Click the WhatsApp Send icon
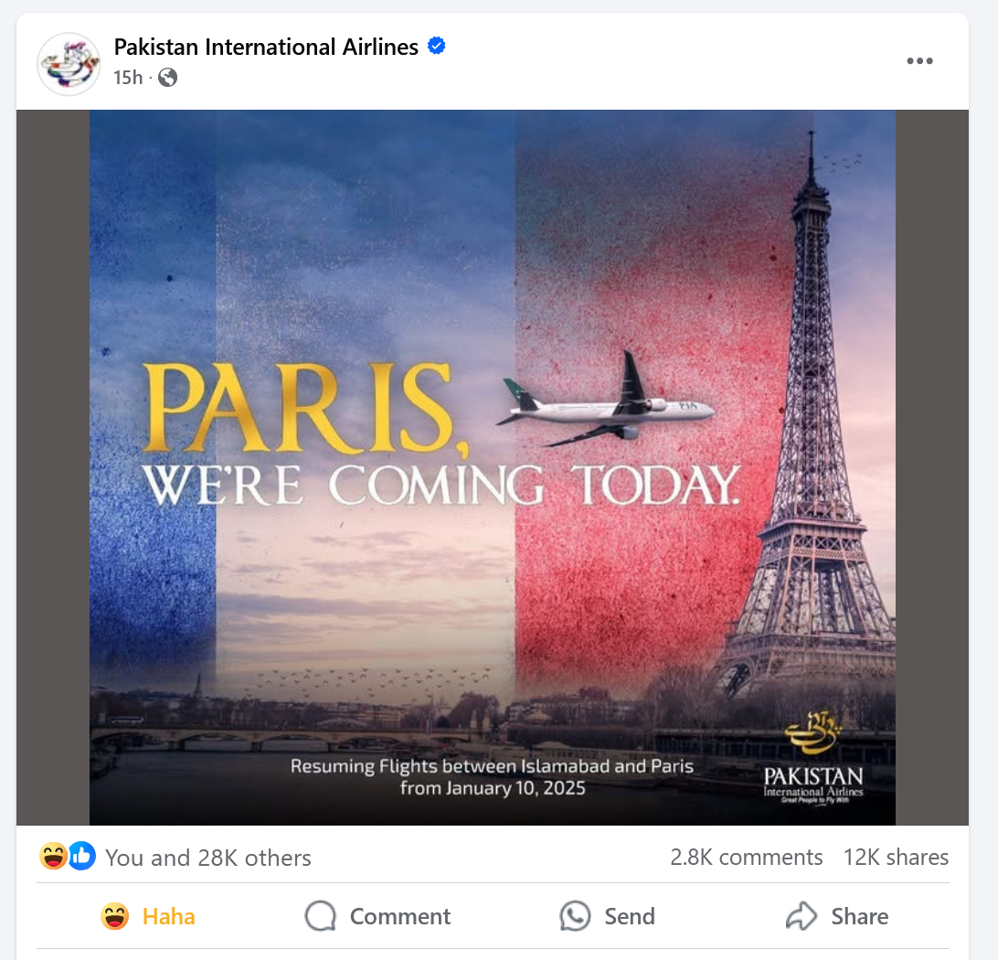998x960 pixels. tap(574, 915)
